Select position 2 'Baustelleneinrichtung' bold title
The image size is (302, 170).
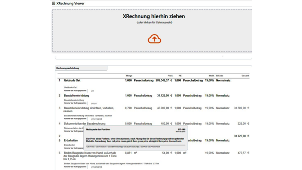click(x=76, y=95)
